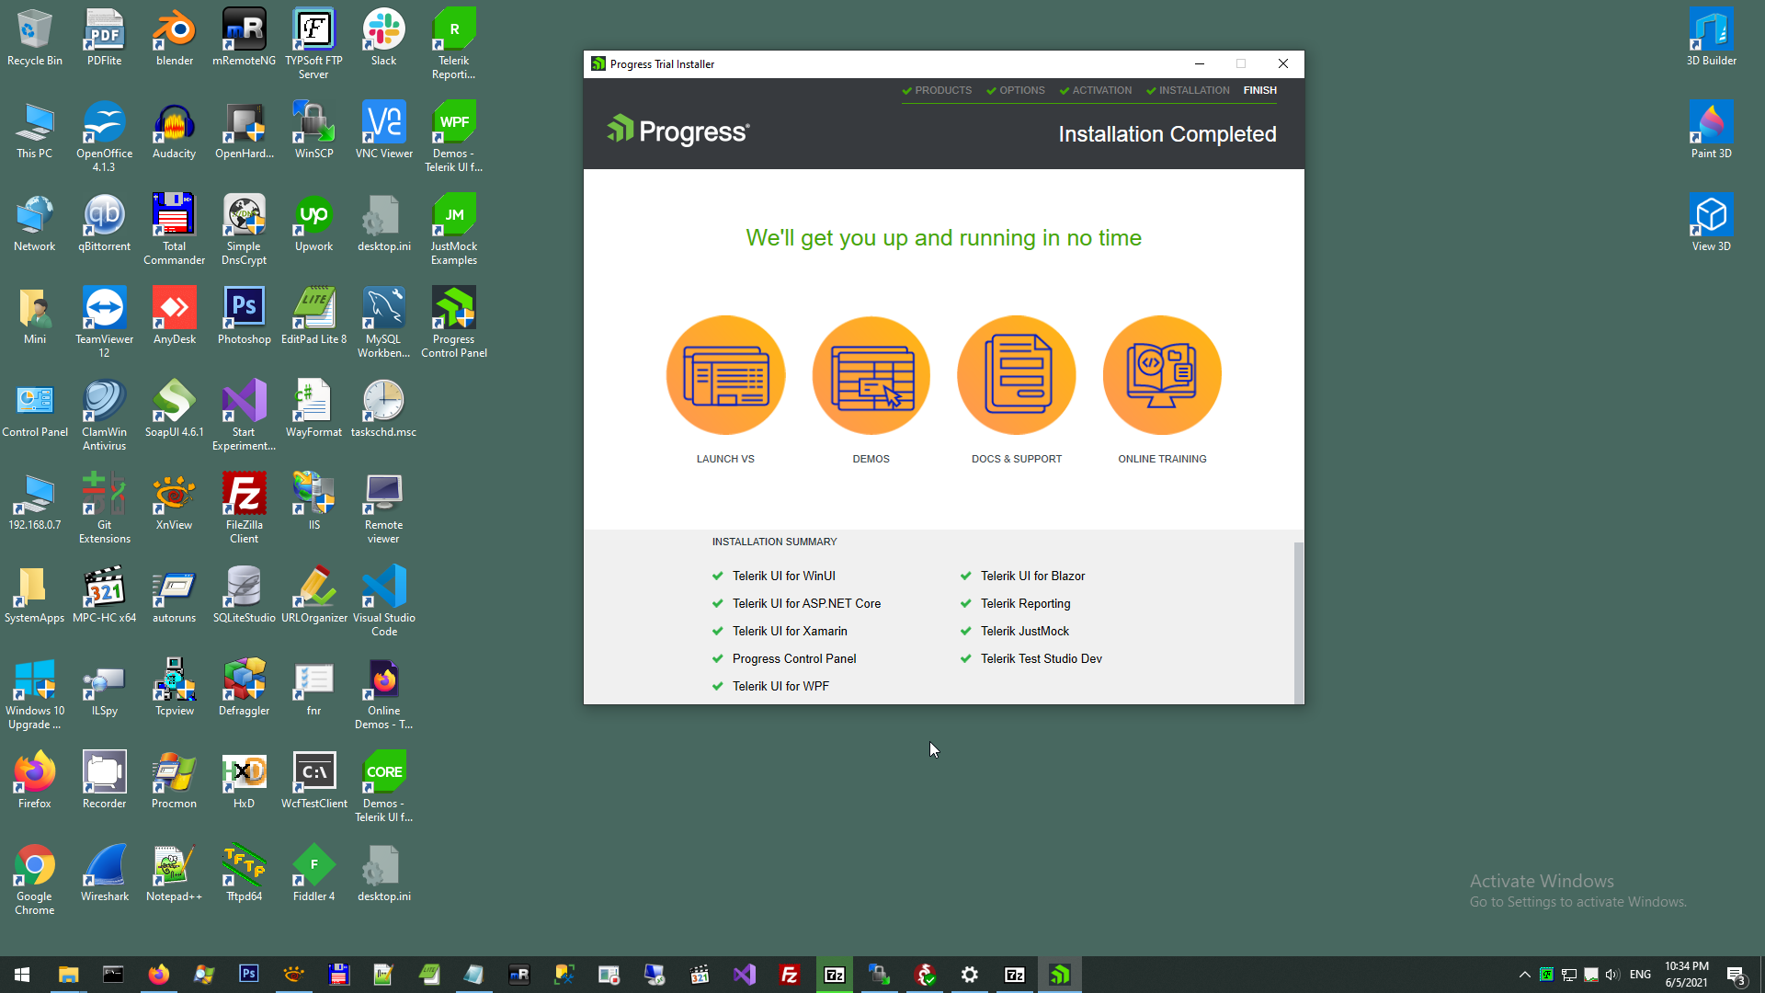Open notification center in taskbar

coord(1736,975)
